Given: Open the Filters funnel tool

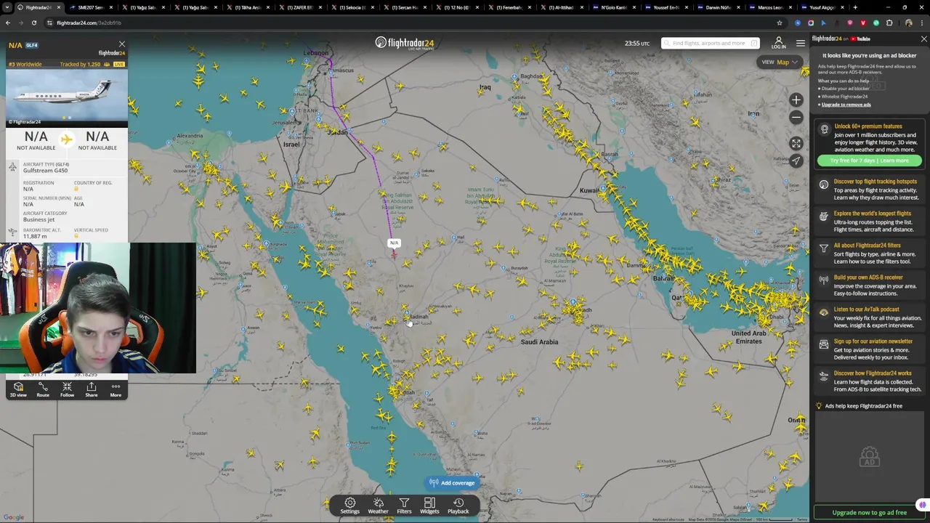Looking at the screenshot, I should coord(404,506).
